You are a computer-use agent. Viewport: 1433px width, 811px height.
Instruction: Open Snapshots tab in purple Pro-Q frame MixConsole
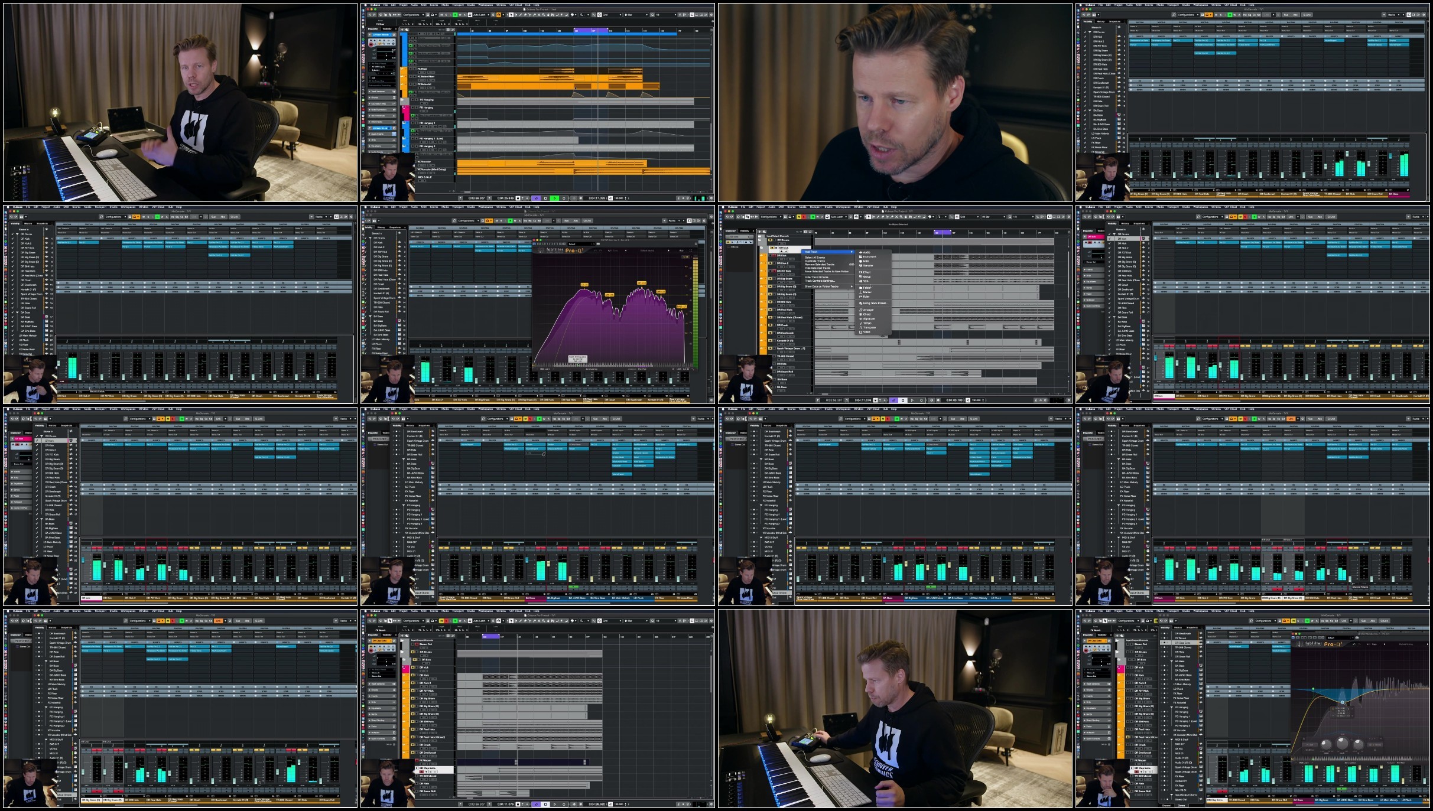click(395, 227)
